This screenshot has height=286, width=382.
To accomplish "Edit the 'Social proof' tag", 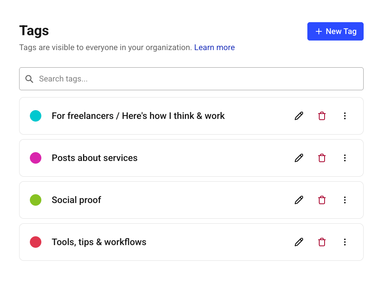I will [299, 200].
